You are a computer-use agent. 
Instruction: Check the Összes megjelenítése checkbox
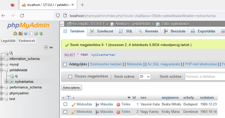coord(70,76)
